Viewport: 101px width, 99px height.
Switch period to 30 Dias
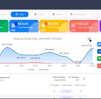coord(39,14)
